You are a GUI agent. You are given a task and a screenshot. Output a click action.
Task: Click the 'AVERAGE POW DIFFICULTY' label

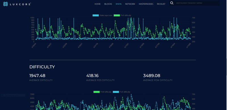(x=158, y=80)
